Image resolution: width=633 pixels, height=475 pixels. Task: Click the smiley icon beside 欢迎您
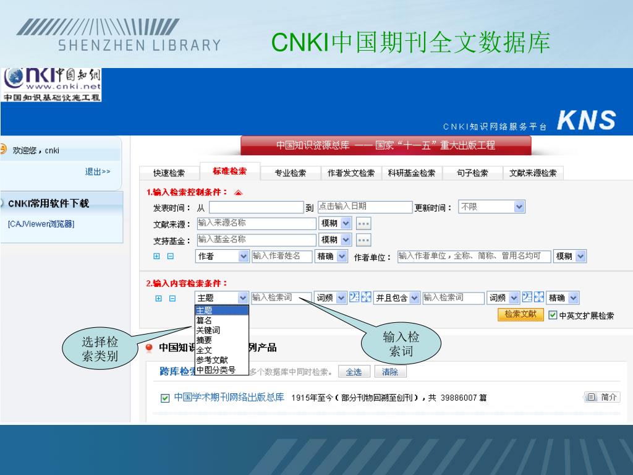click(x=3, y=150)
